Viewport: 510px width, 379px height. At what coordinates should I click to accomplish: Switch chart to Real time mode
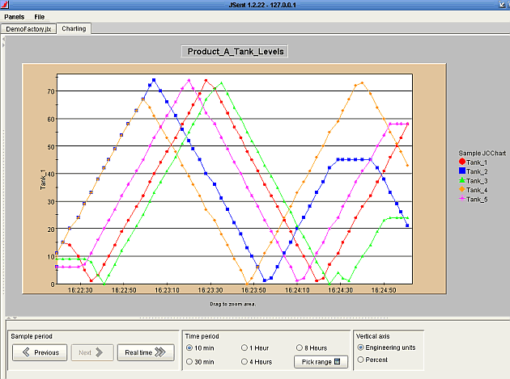coord(146,352)
